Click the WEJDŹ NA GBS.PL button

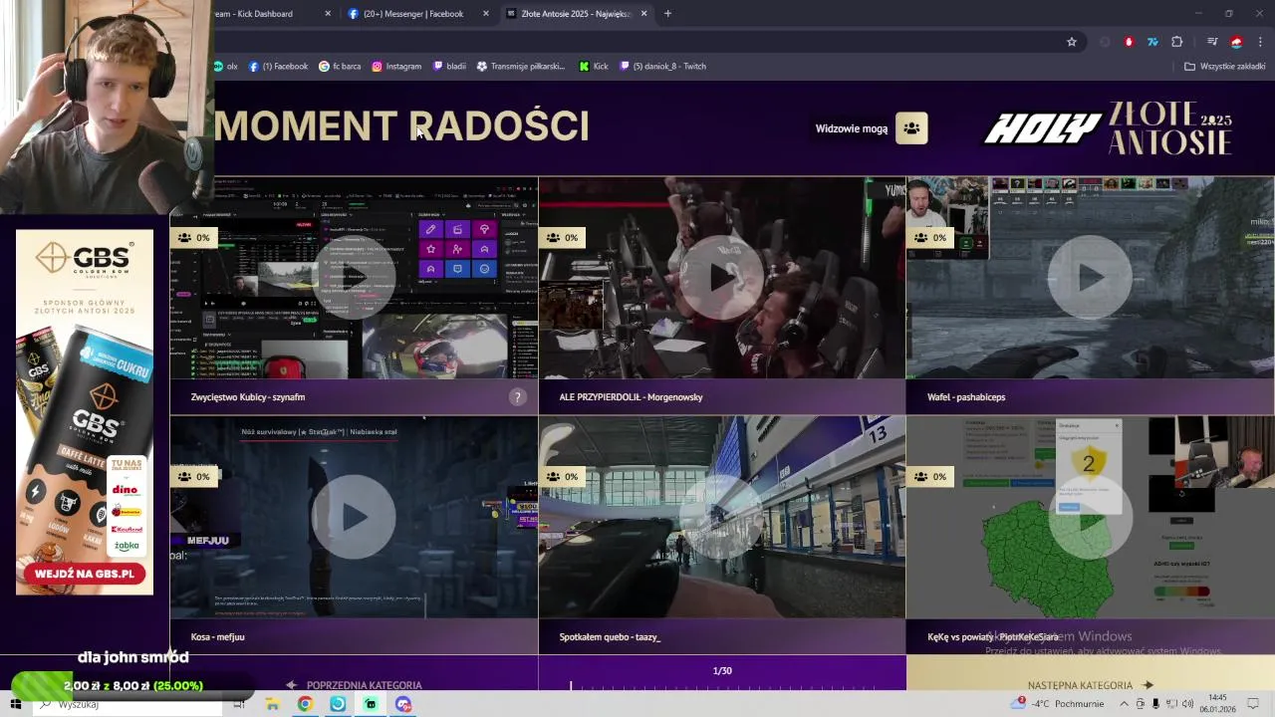tap(85, 574)
